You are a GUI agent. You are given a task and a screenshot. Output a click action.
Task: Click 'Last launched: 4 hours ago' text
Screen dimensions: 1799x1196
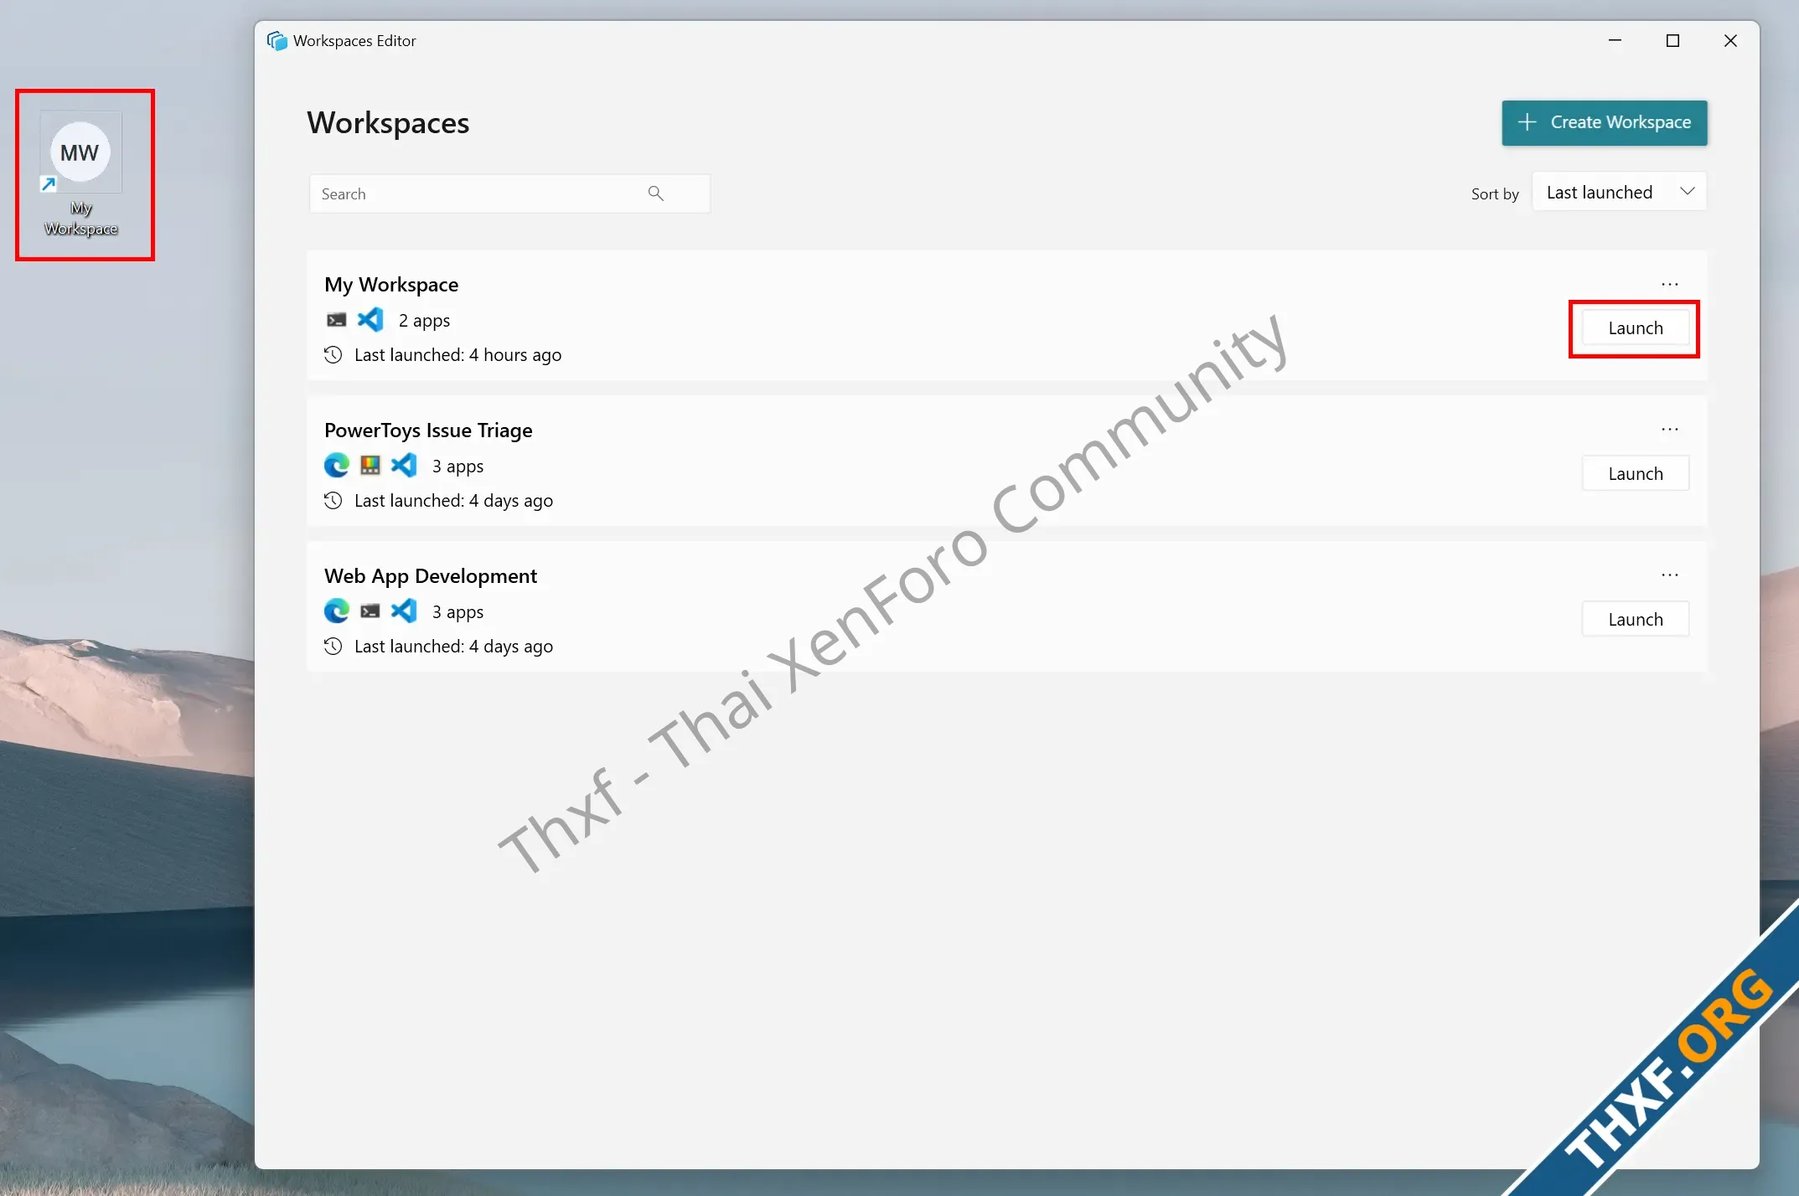458,355
